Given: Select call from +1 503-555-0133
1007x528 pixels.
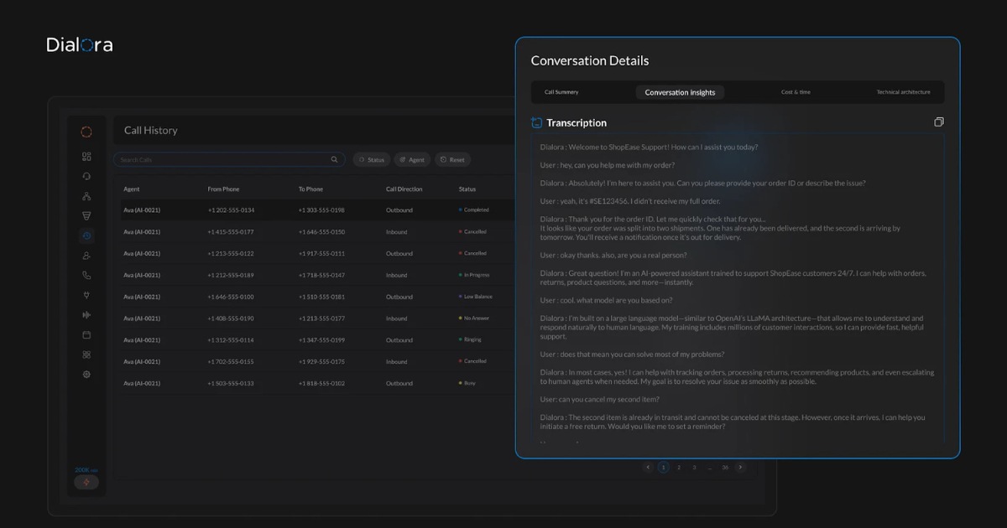Looking at the screenshot, I should point(231,383).
